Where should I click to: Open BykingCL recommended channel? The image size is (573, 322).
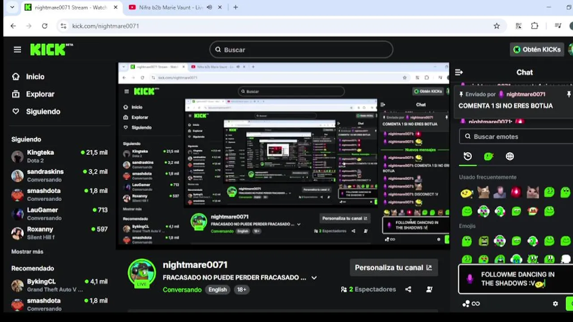[x=60, y=285]
